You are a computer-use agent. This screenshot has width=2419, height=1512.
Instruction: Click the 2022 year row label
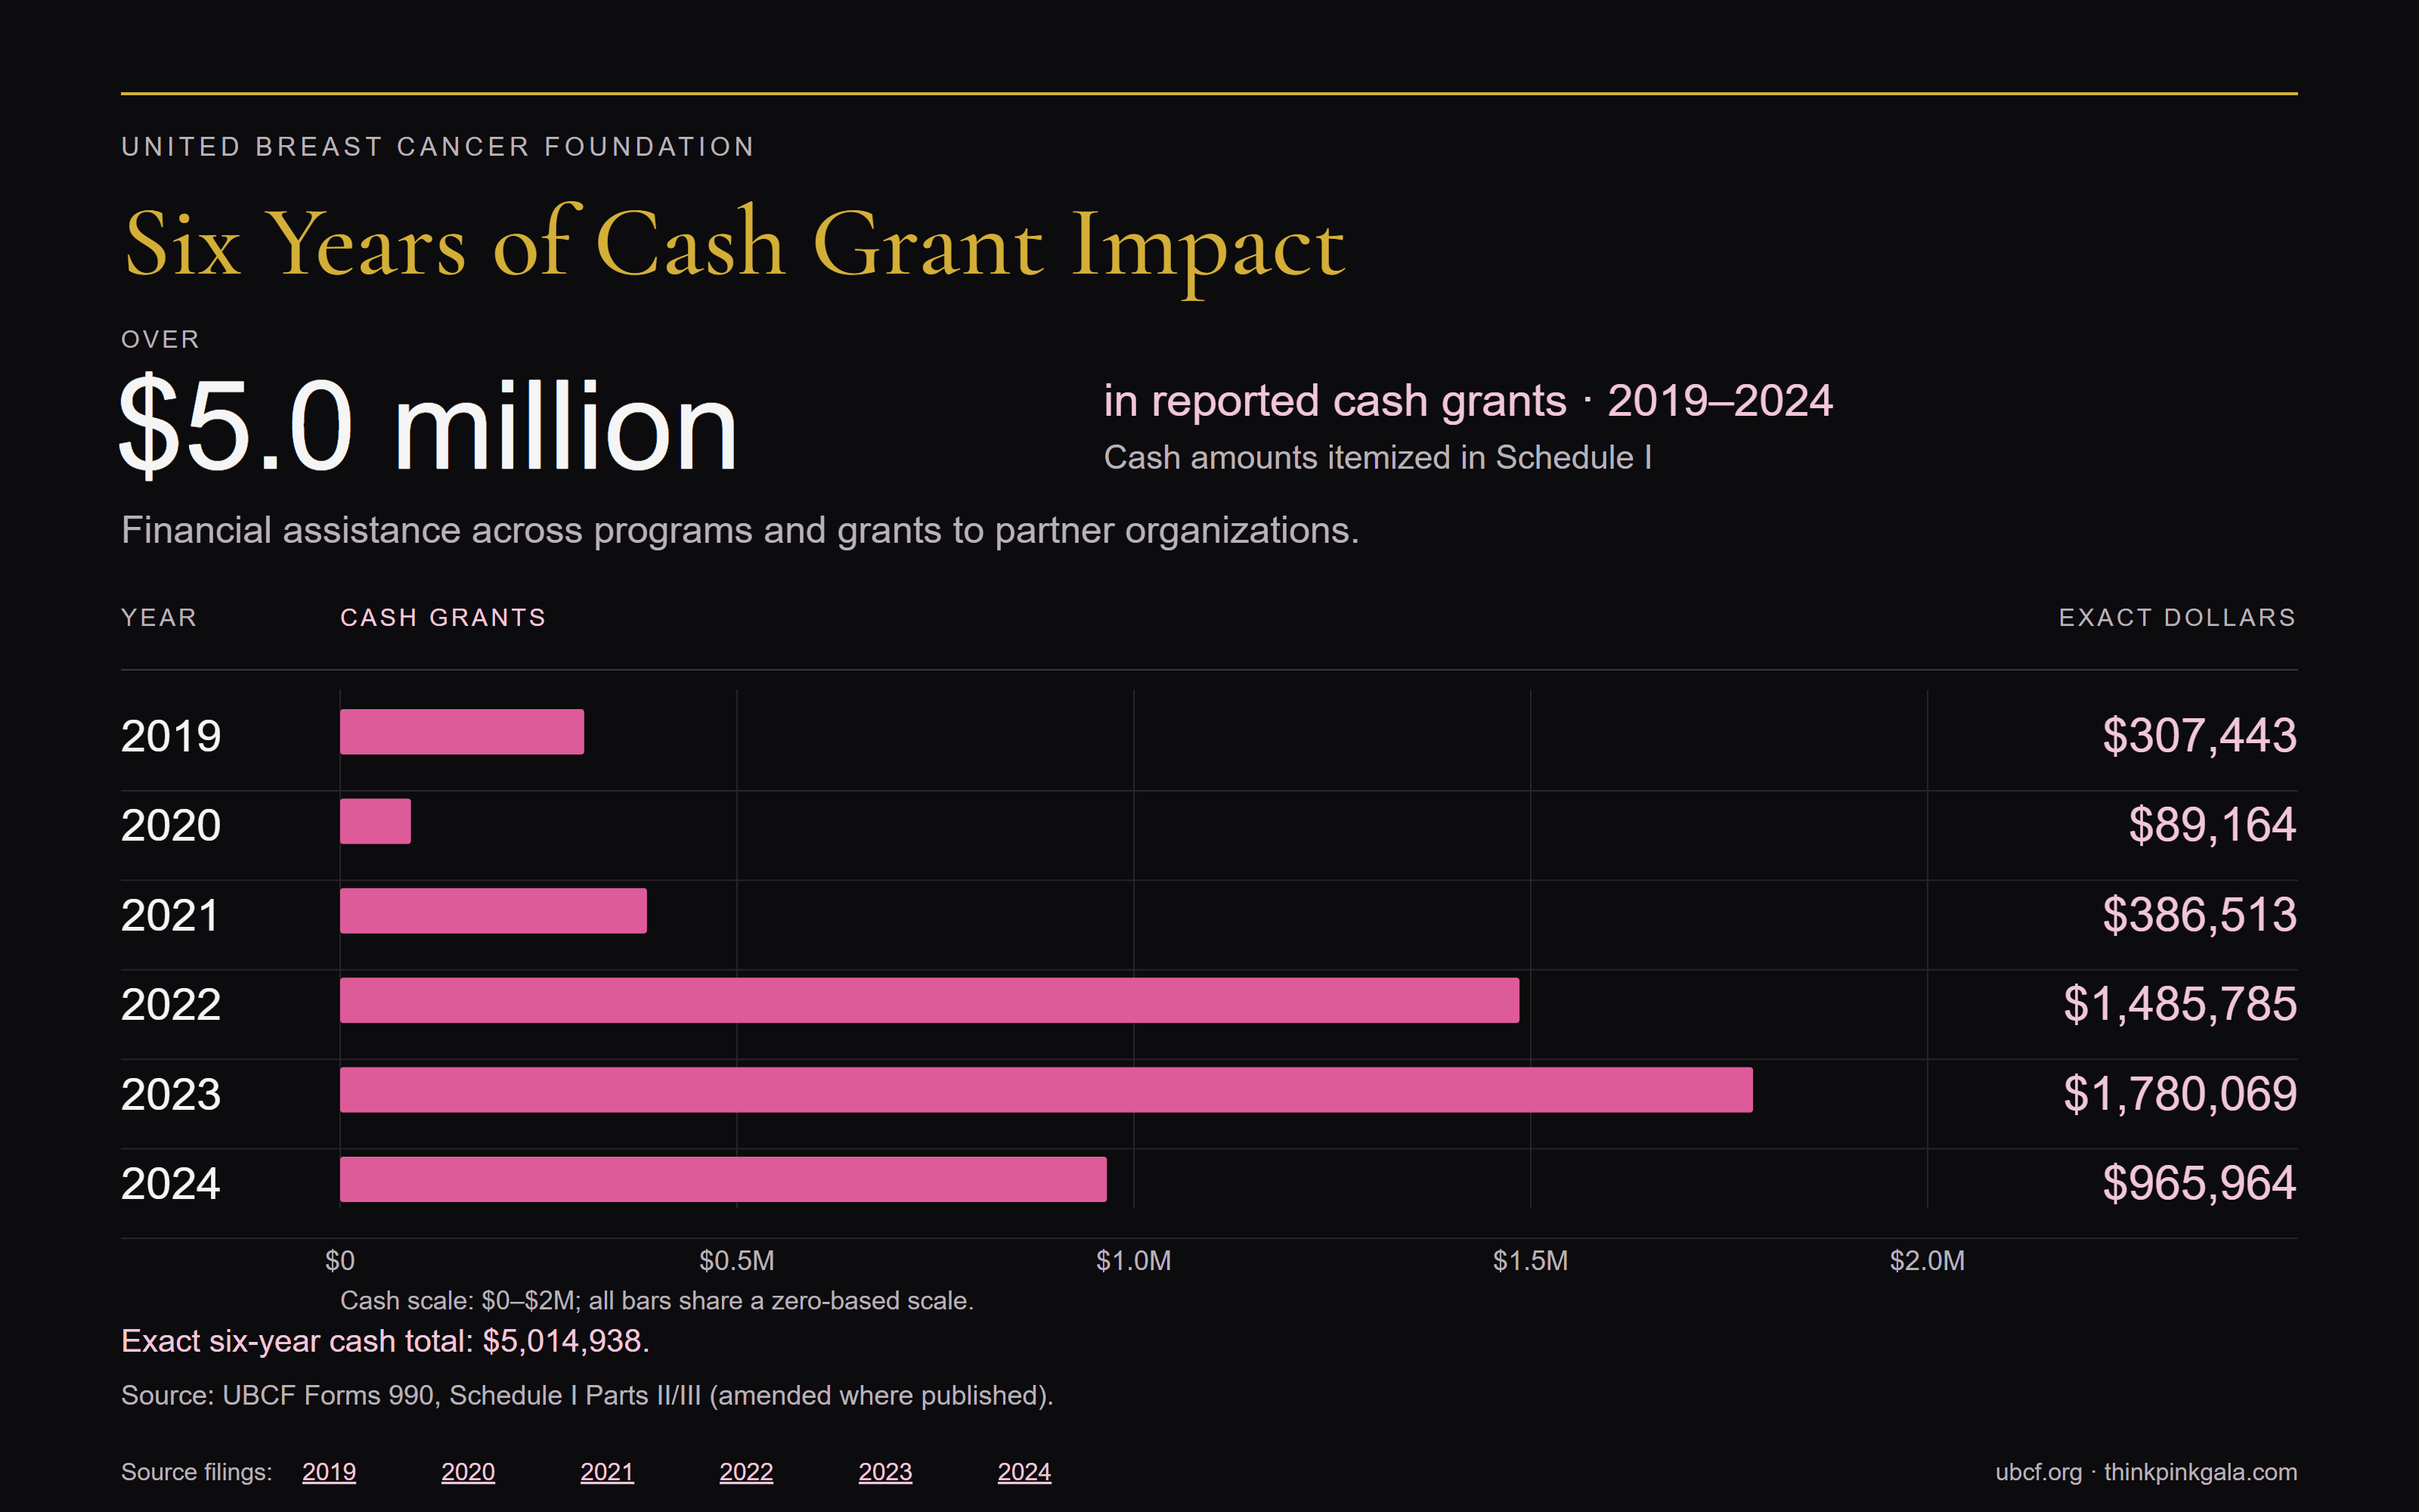click(x=171, y=1004)
